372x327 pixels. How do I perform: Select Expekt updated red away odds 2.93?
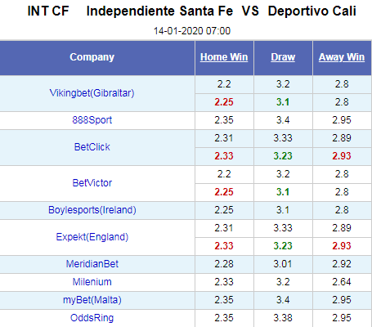(342, 246)
